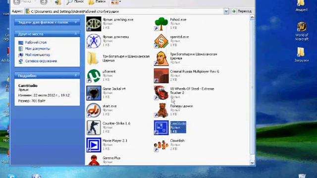The width and height of the screenshot is (317, 178).
Task: Collapse the file and folder tasks panel
Action: (76, 22)
